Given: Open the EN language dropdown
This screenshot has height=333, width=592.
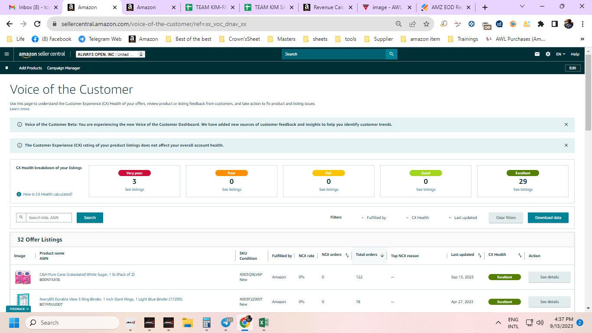Looking at the screenshot, I should click(560, 54).
